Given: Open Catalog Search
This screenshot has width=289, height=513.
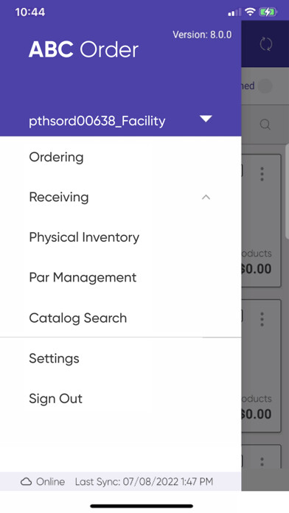Looking at the screenshot, I should pos(78,318).
